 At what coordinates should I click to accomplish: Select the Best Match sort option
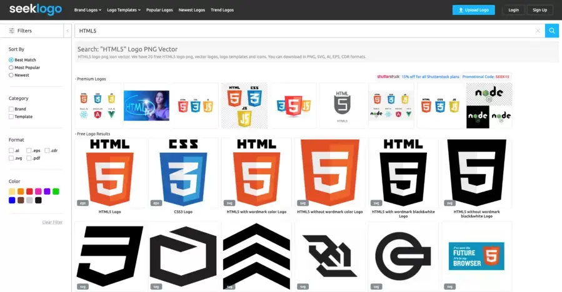pos(11,60)
